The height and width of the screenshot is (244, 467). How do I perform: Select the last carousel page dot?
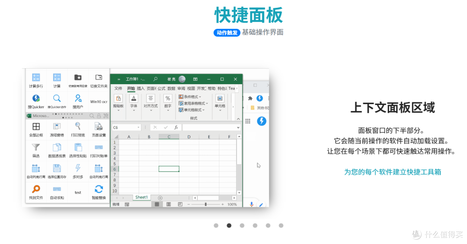[x=281, y=225]
